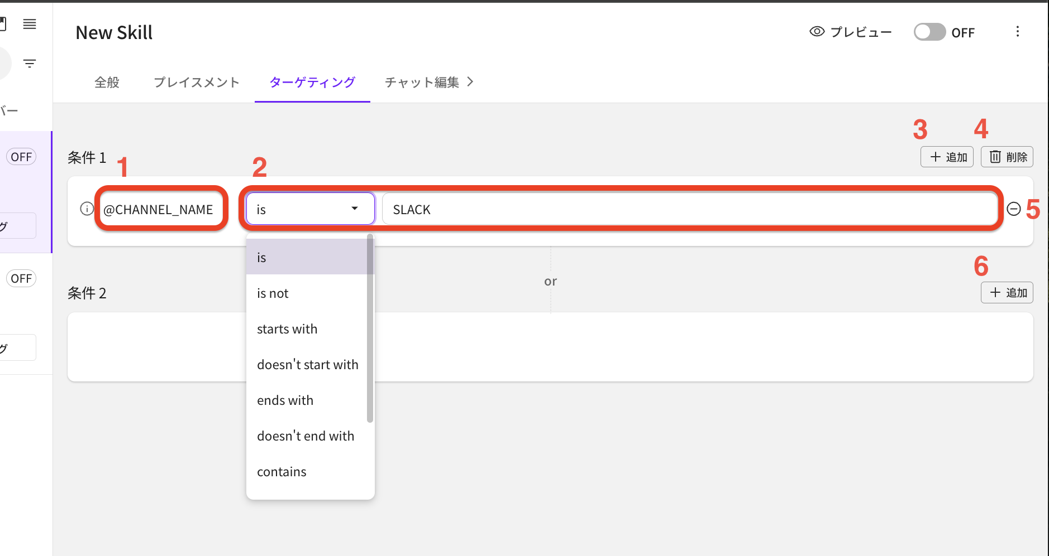
Task: Toggle the second OFF badge in sidebar
Action: [x=21, y=278]
